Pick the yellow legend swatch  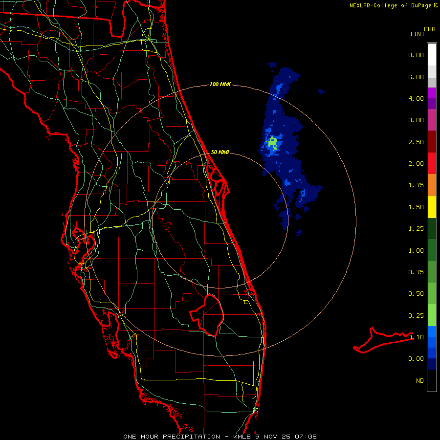(x=432, y=207)
